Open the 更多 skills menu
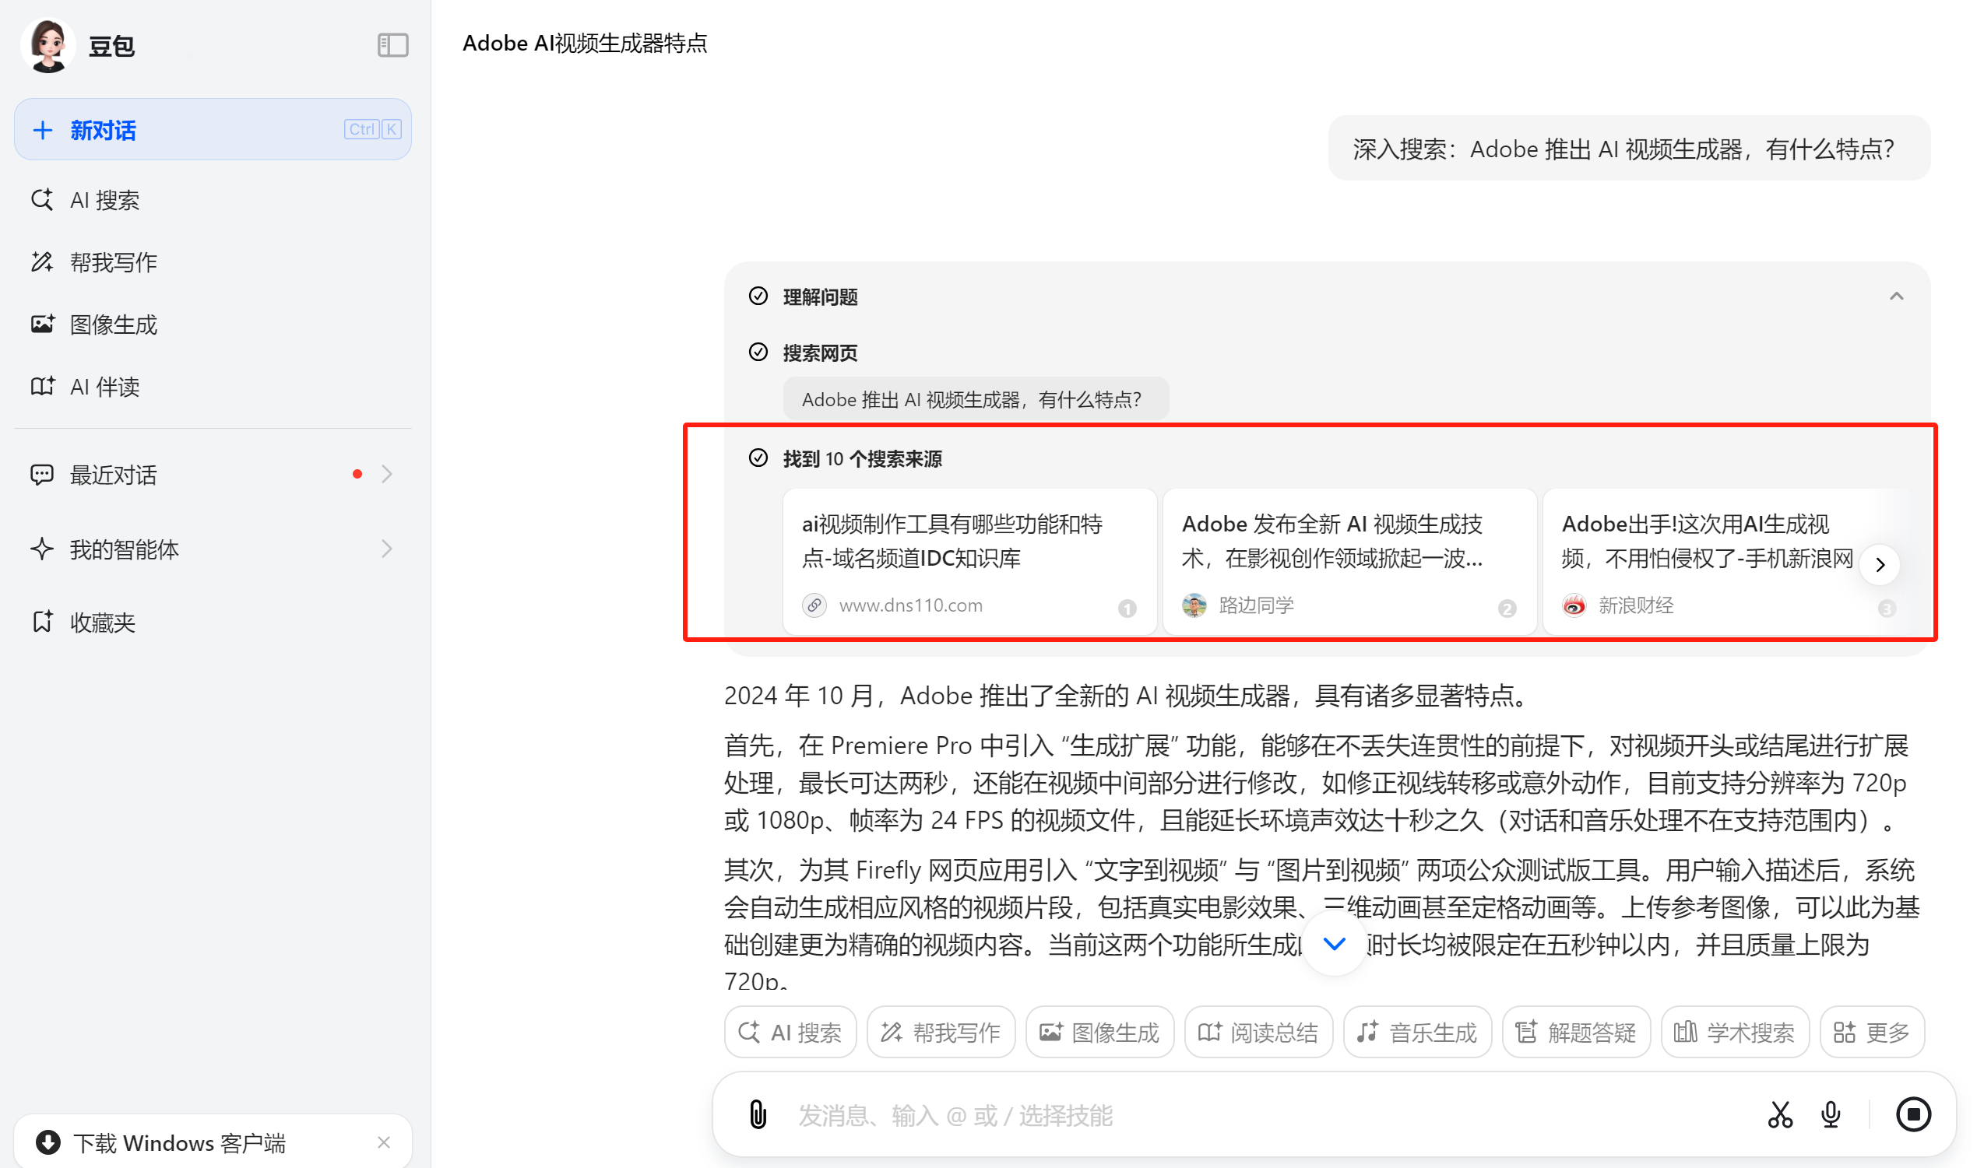This screenshot has width=1977, height=1168. click(x=1870, y=1032)
